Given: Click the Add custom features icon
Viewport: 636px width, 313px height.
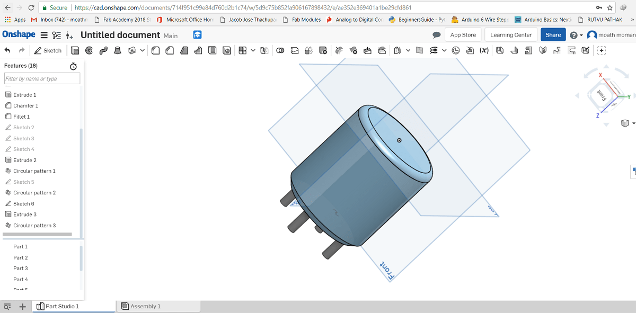Looking at the screenshot, I should coord(602,50).
